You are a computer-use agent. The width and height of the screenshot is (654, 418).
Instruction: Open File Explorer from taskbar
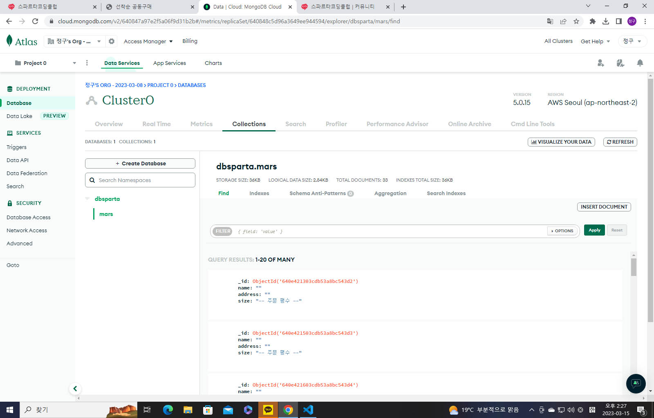click(x=188, y=410)
